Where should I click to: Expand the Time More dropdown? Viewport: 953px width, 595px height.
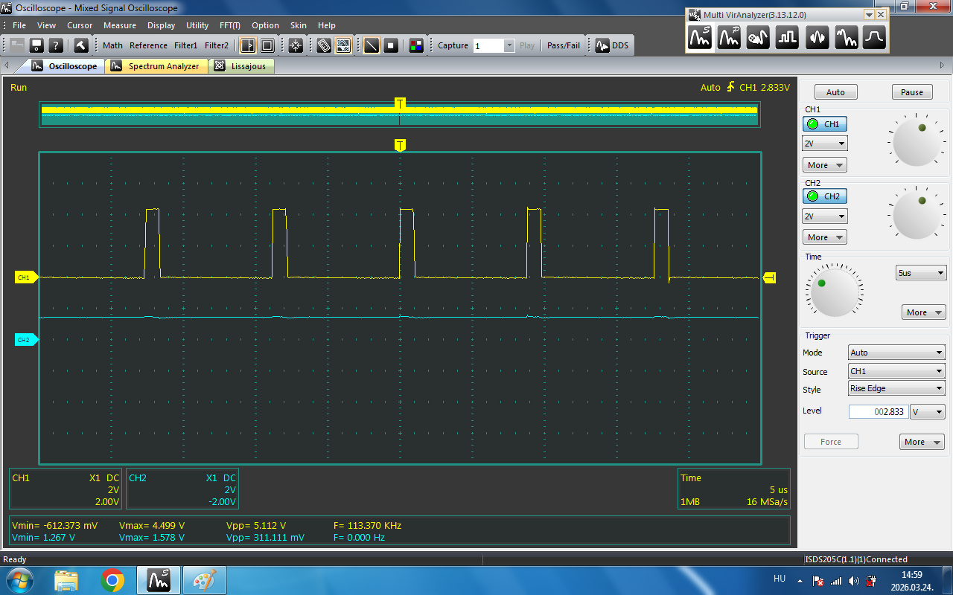[x=924, y=312]
